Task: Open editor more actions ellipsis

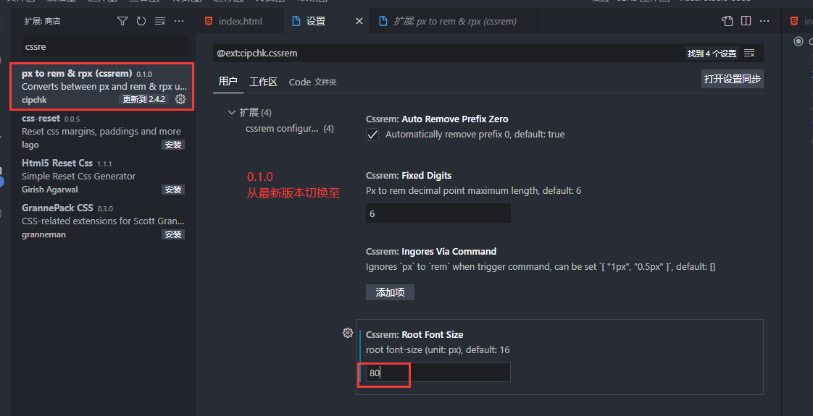Action: click(764, 21)
